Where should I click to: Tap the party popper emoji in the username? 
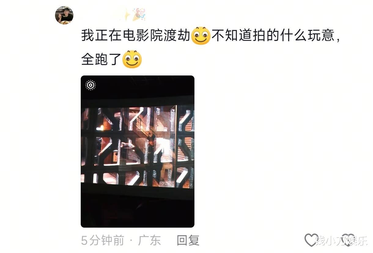point(139,14)
